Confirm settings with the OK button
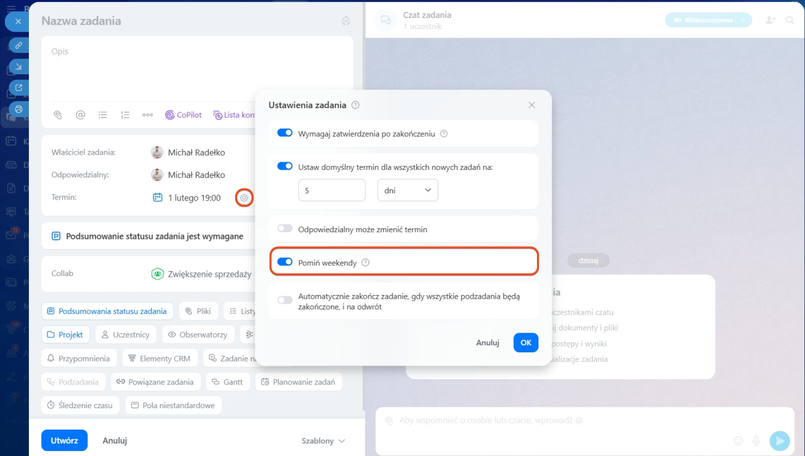805x456 pixels. (526, 343)
